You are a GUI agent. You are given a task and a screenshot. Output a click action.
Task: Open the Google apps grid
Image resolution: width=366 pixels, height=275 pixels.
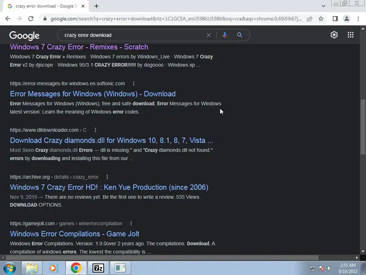coord(351,35)
